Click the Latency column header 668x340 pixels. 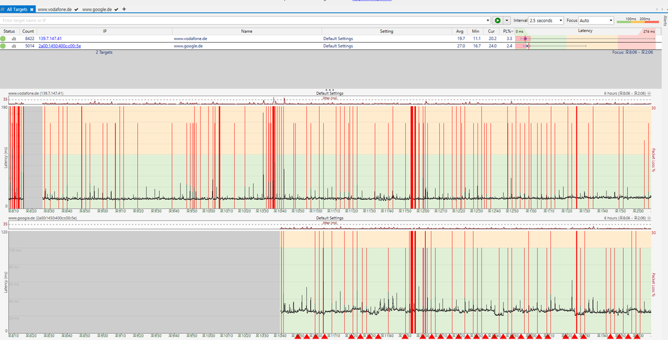[585, 31]
